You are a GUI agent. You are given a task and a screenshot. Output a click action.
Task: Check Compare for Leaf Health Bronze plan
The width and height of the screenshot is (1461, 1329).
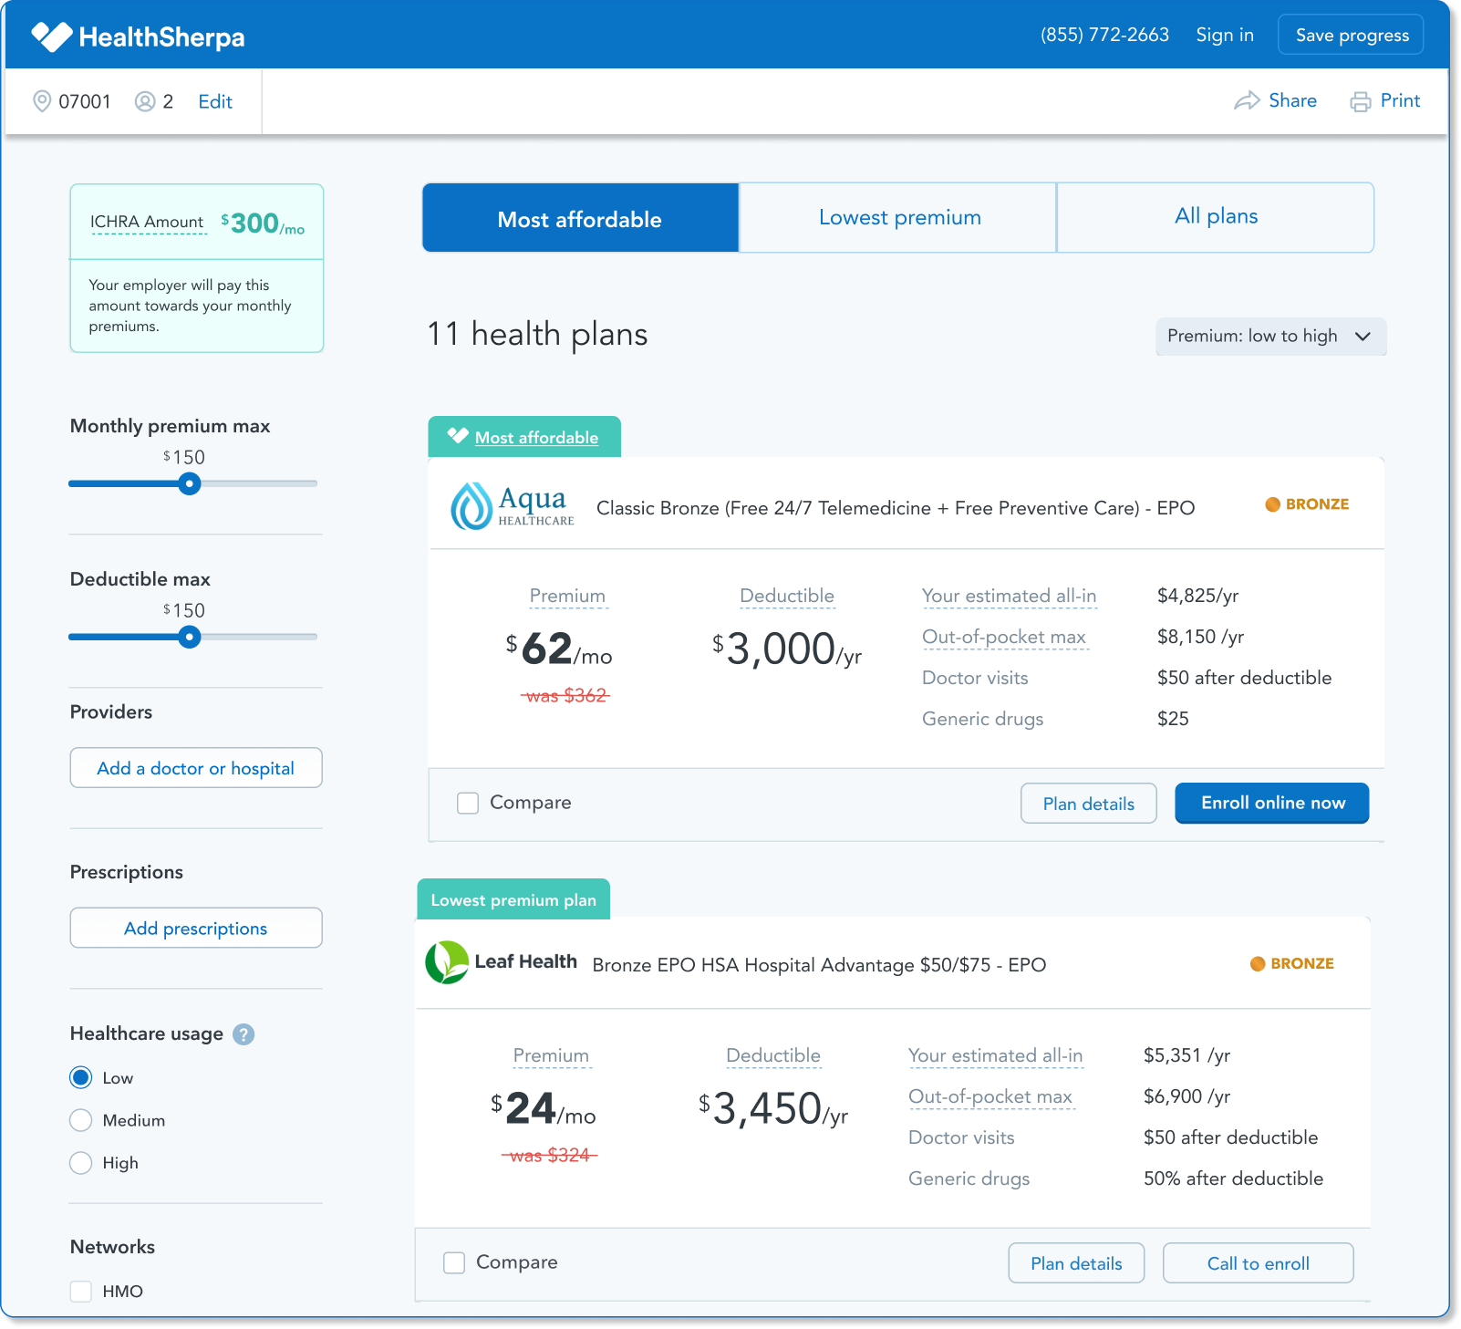pyautogui.click(x=454, y=1262)
